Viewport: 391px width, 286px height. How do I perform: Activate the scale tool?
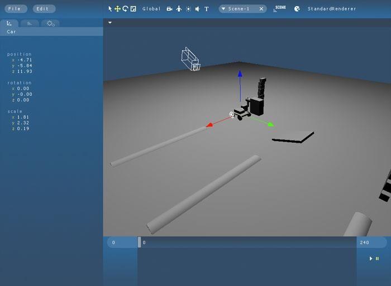[x=133, y=9]
